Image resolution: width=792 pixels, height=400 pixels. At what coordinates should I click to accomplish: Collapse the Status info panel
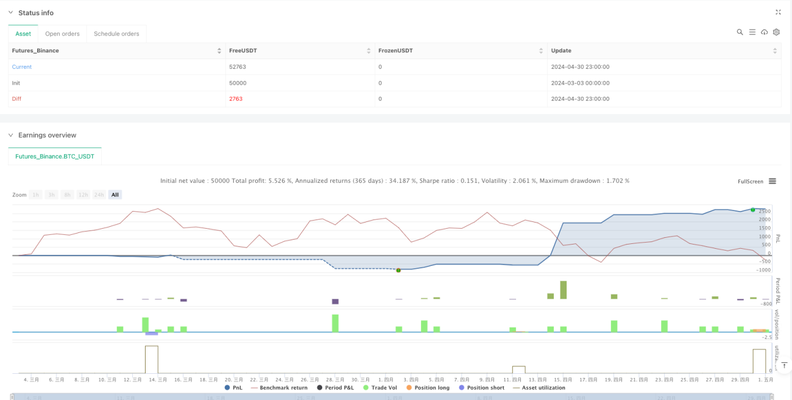(x=10, y=13)
